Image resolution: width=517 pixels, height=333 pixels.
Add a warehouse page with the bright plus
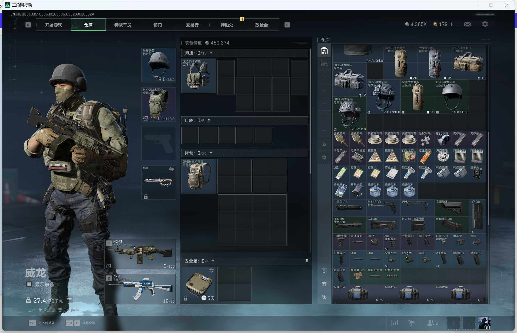coord(324,77)
